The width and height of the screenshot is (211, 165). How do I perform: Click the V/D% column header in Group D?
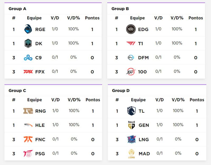[x=178, y=100]
